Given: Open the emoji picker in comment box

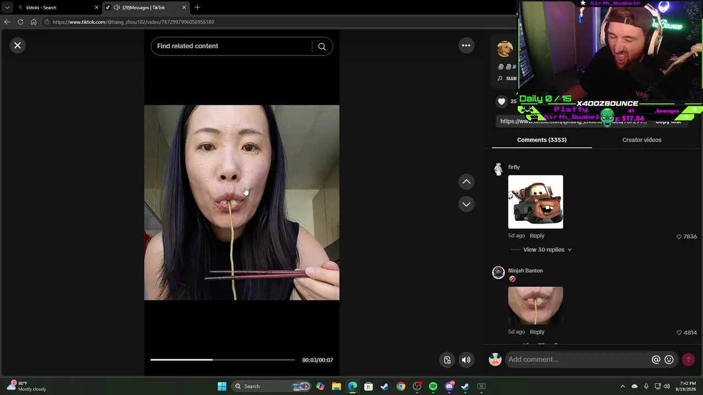Looking at the screenshot, I should (669, 359).
